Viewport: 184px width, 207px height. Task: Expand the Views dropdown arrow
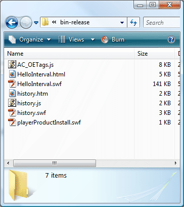93,39
